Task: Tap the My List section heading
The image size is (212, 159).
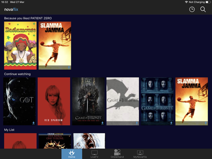Action: pos(9,130)
